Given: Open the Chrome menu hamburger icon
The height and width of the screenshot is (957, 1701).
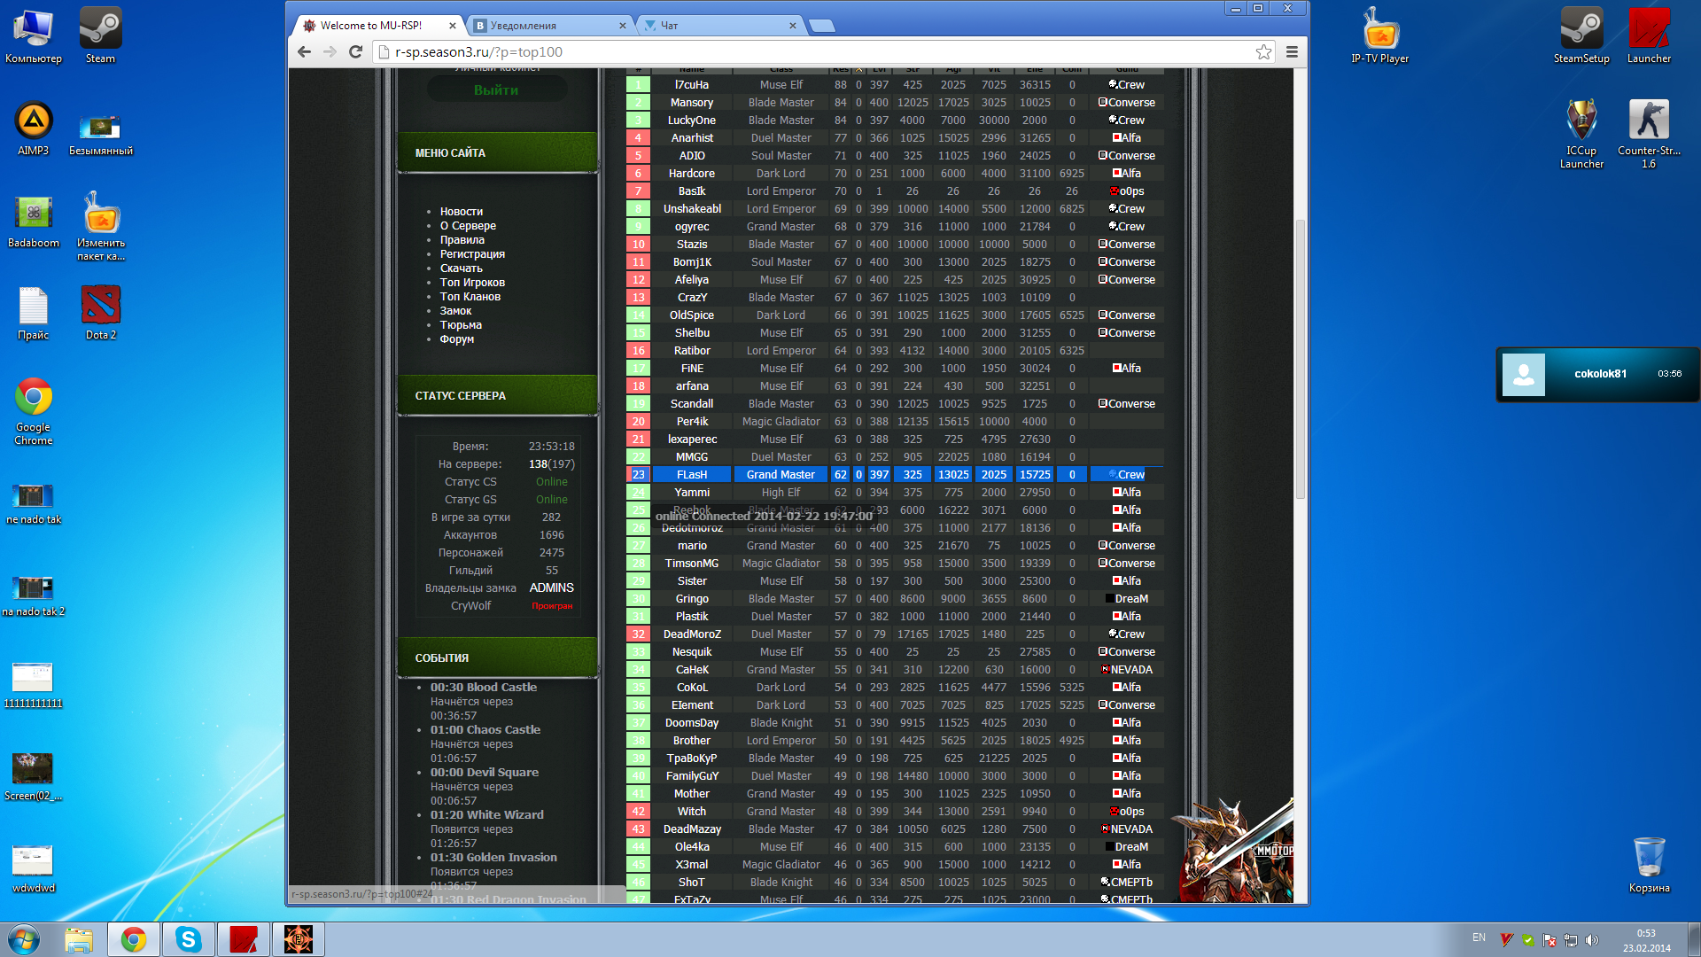Looking at the screenshot, I should point(1292,52).
